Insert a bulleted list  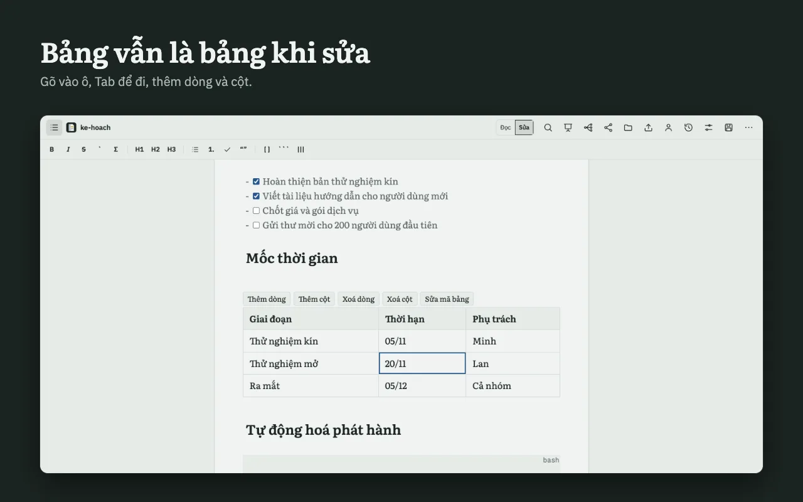(x=195, y=149)
